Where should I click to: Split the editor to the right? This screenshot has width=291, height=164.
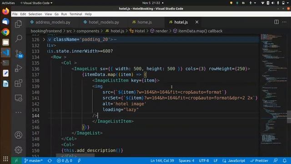pyautogui.click(x=276, y=22)
